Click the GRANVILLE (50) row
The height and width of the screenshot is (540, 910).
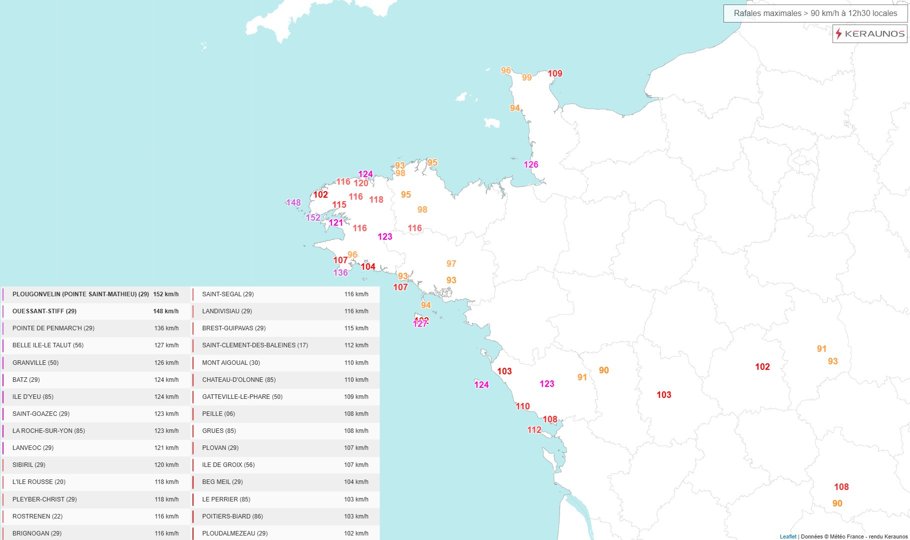click(x=95, y=363)
